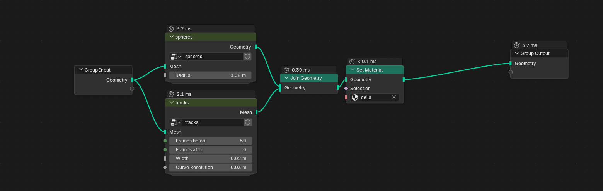
Task: Collapse the Set Material node
Action: 352,70
